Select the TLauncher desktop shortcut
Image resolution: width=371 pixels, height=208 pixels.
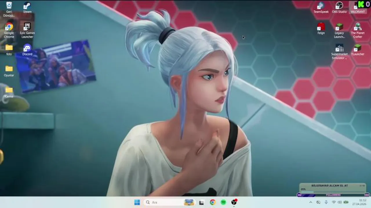[x=358, y=49]
